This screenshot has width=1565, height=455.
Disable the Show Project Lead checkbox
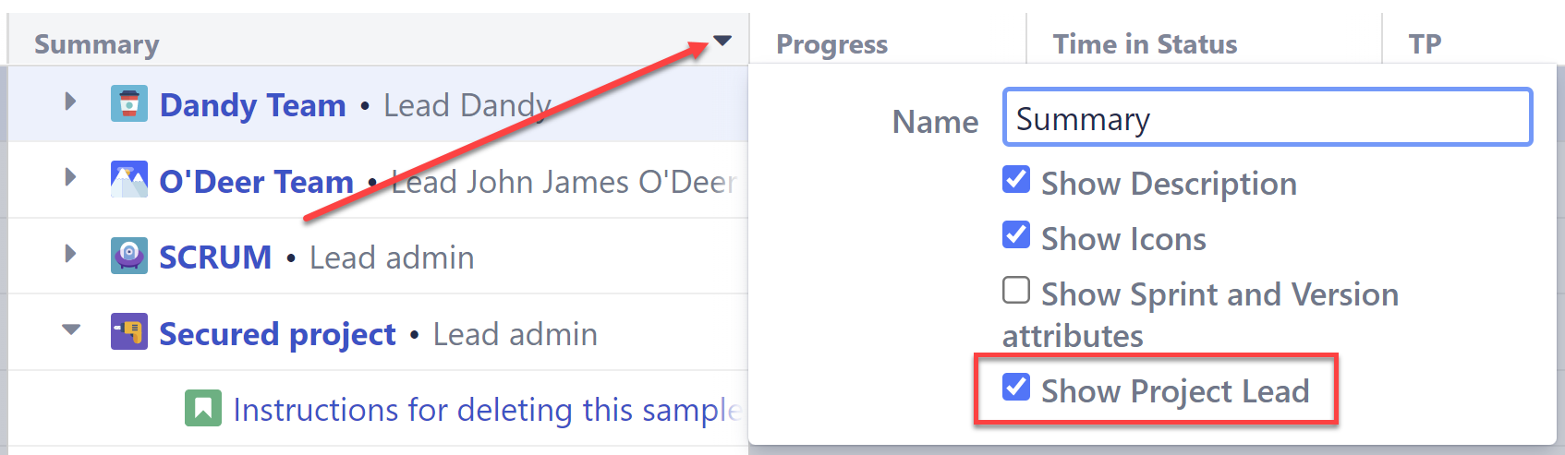[x=1016, y=388]
